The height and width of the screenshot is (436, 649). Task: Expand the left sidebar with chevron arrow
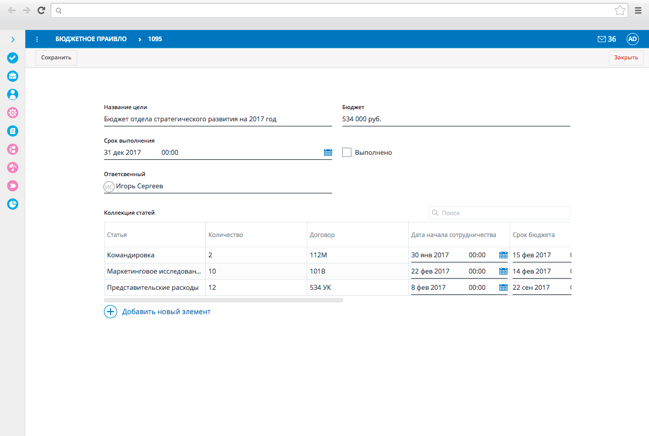click(x=13, y=39)
